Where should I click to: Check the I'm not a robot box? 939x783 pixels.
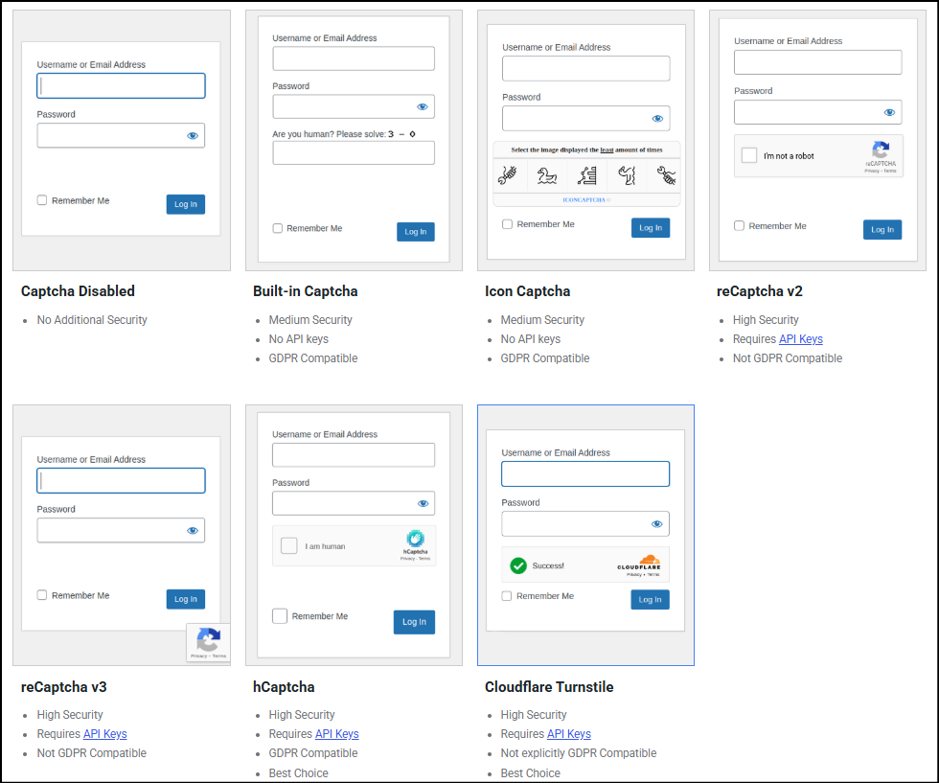[749, 155]
